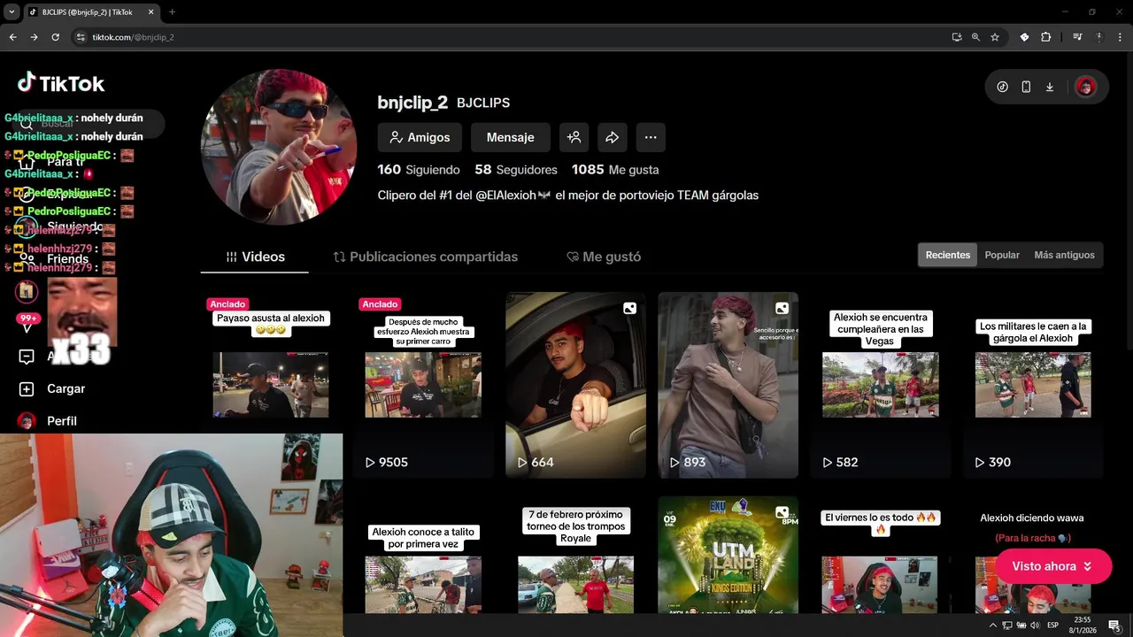Viewport: 1133px width, 637px height.
Task: Click the tag-shaped extension icon in toolbar
Action: [1024, 37]
